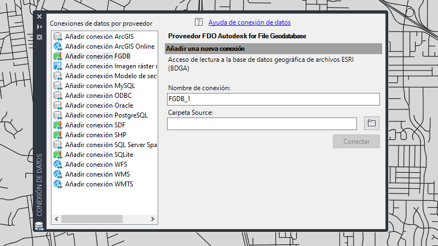The width and height of the screenshot is (438, 246).
Task: Open Ayuda de conexión de datos link
Action: [x=250, y=22]
